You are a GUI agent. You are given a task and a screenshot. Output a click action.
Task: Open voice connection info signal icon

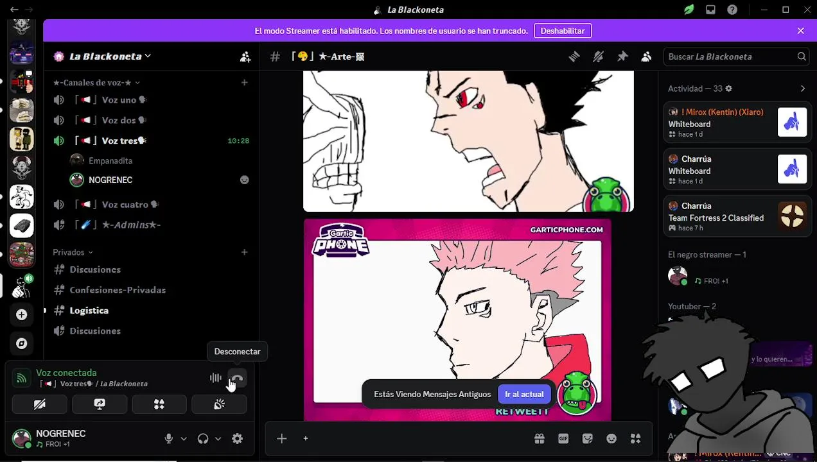click(21, 378)
